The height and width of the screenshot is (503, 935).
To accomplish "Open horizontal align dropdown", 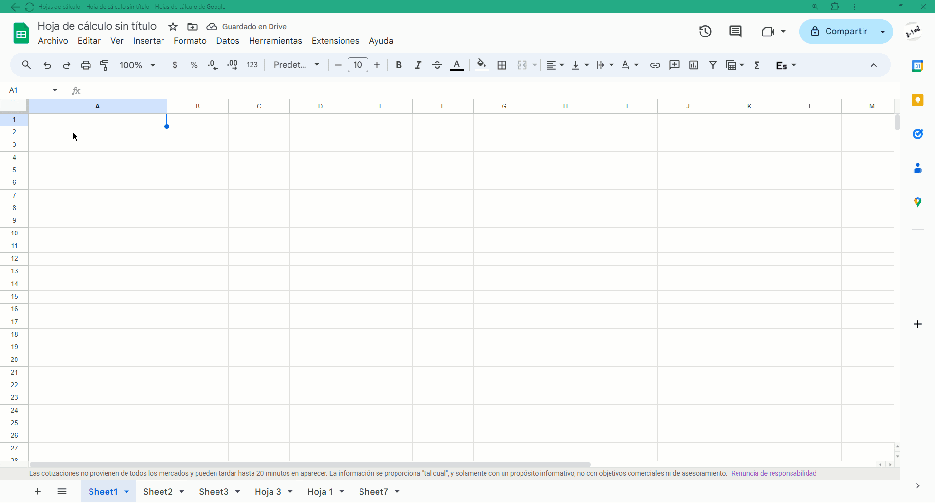I will pyautogui.click(x=555, y=65).
